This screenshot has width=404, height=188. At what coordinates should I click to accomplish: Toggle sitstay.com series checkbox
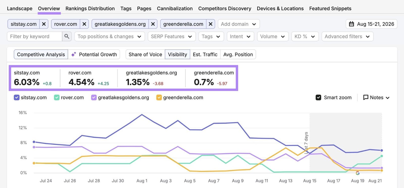17,97
